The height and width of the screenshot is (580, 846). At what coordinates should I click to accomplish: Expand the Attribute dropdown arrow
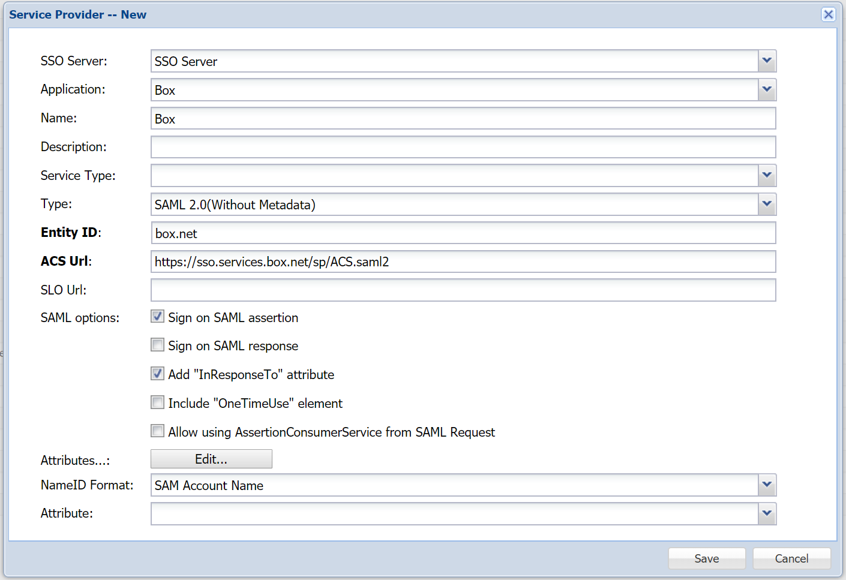coord(767,514)
